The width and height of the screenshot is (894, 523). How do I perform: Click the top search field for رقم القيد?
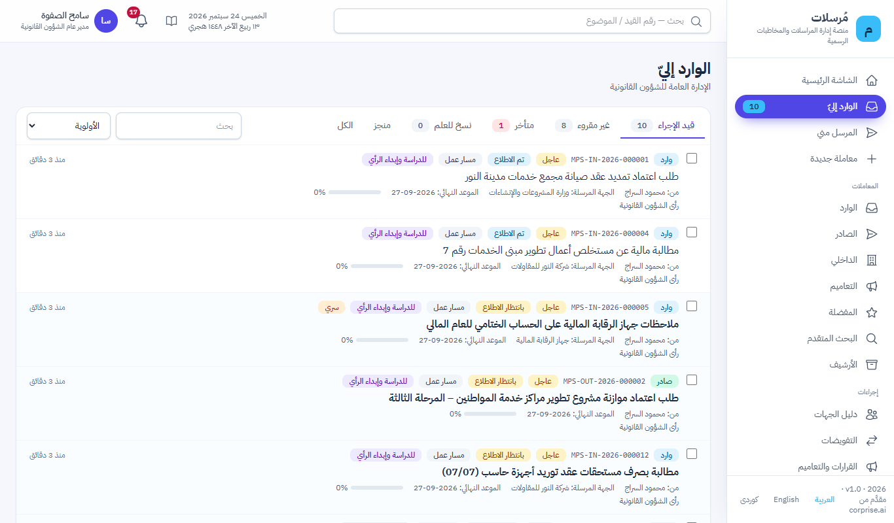pyautogui.click(x=522, y=21)
